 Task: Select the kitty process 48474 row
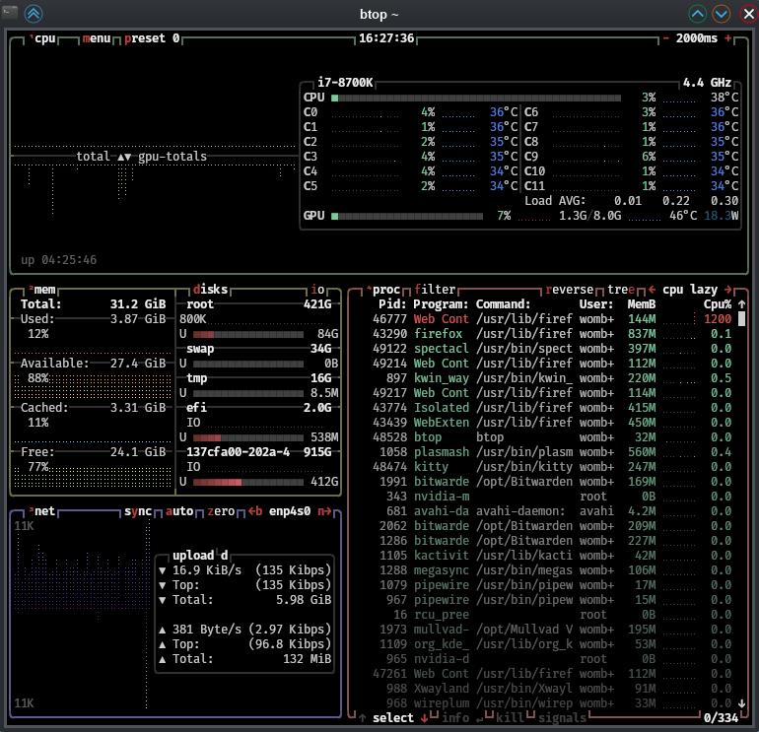pyautogui.click(x=552, y=466)
